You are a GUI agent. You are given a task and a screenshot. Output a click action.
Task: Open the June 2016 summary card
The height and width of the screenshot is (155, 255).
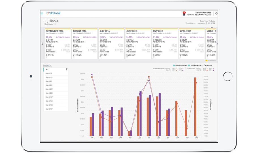point(138,44)
